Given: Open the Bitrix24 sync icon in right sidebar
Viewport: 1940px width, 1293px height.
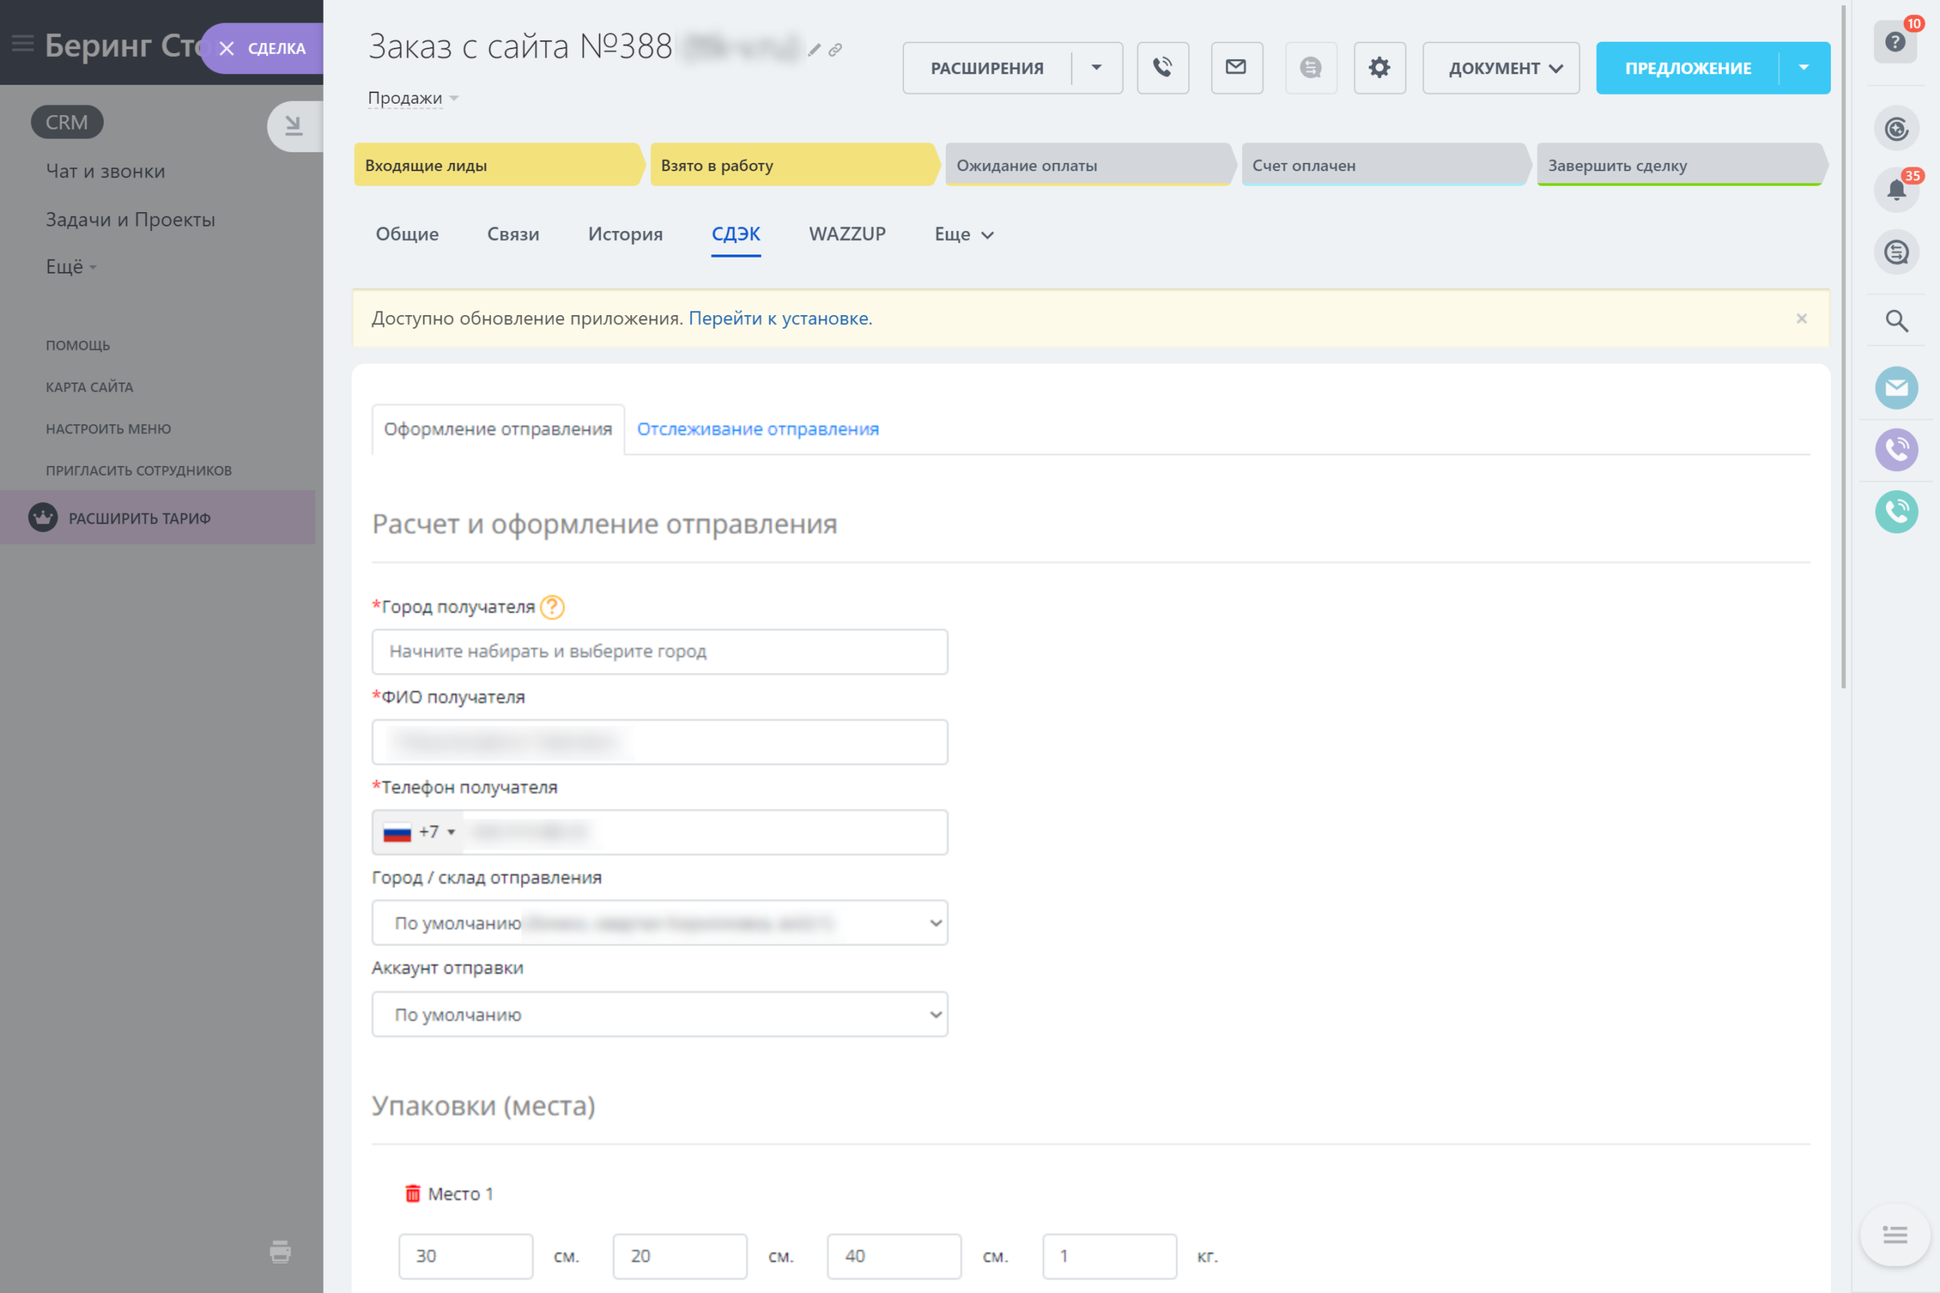Looking at the screenshot, I should click(1896, 129).
